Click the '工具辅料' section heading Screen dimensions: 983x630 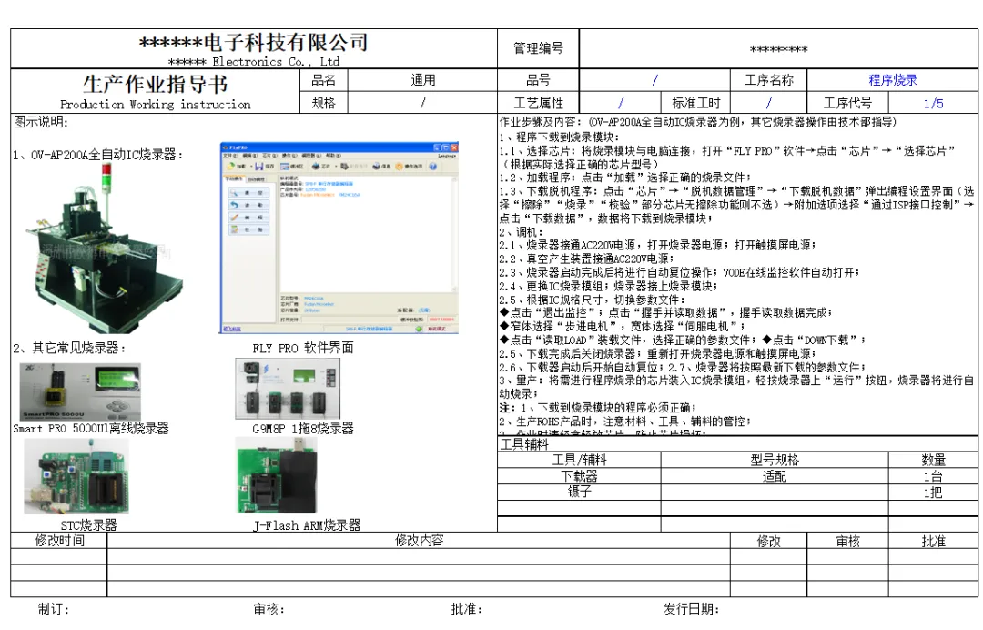pos(524,444)
